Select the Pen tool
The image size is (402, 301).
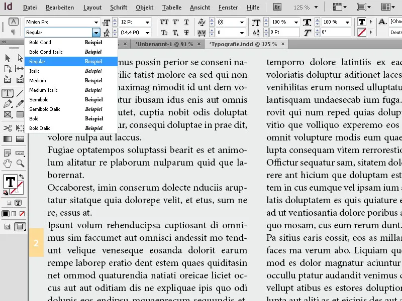coord(7,104)
